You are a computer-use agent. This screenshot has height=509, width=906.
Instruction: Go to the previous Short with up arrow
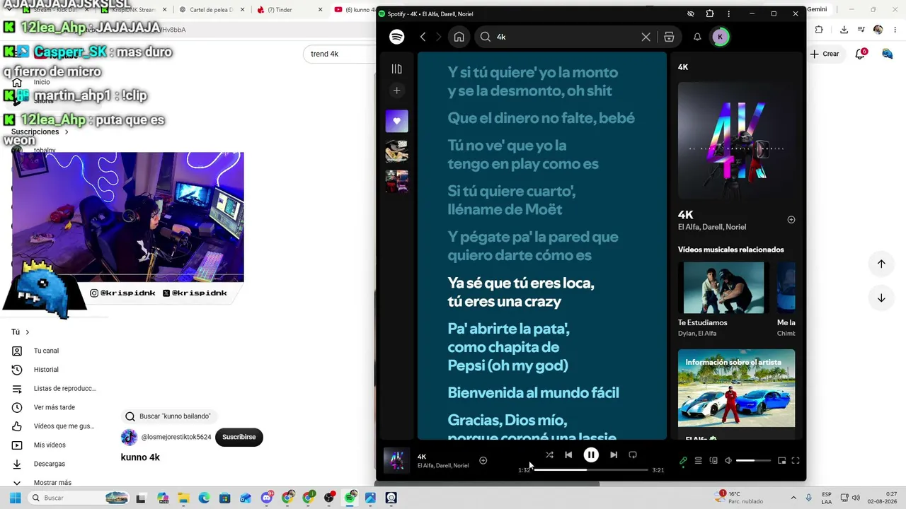point(881,264)
